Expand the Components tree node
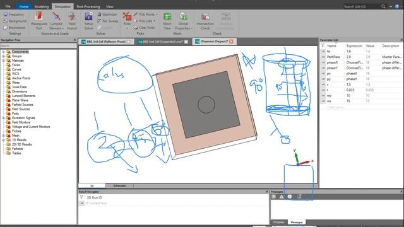 [x=4, y=52]
